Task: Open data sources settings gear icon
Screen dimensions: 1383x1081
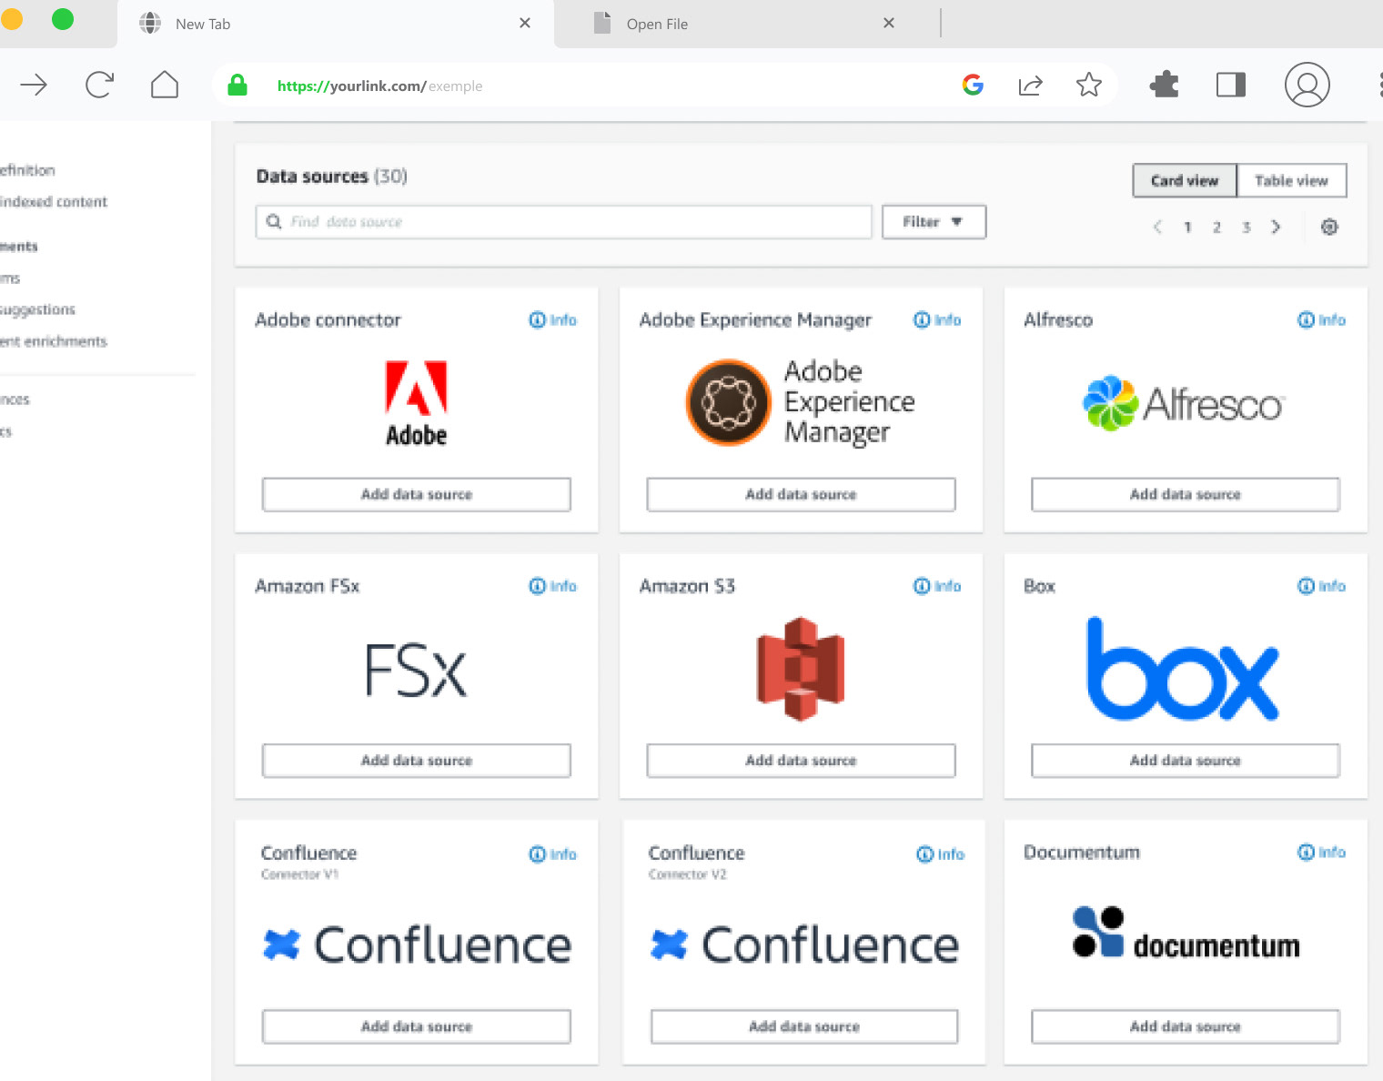Action: (1329, 227)
